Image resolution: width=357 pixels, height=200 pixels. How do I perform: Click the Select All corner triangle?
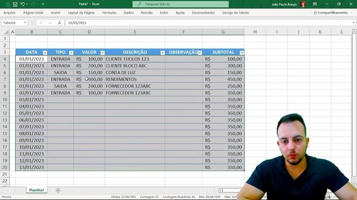[6, 32]
